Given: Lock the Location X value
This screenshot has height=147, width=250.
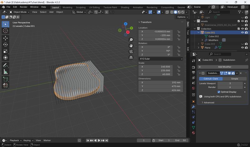Looking at the screenshot, I should (178, 32).
